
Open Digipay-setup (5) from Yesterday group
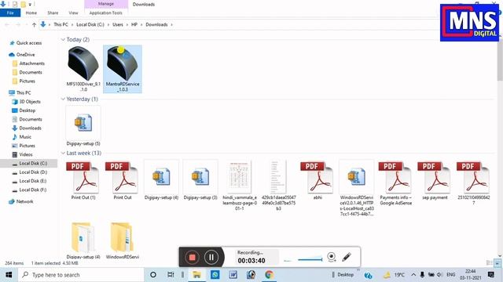[83, 126]
